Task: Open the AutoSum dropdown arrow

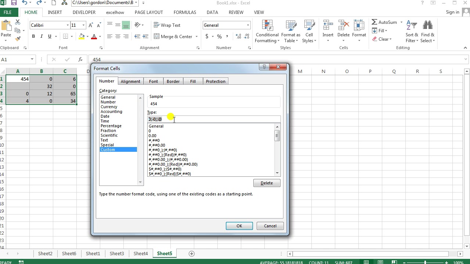Action: (401, 22)
